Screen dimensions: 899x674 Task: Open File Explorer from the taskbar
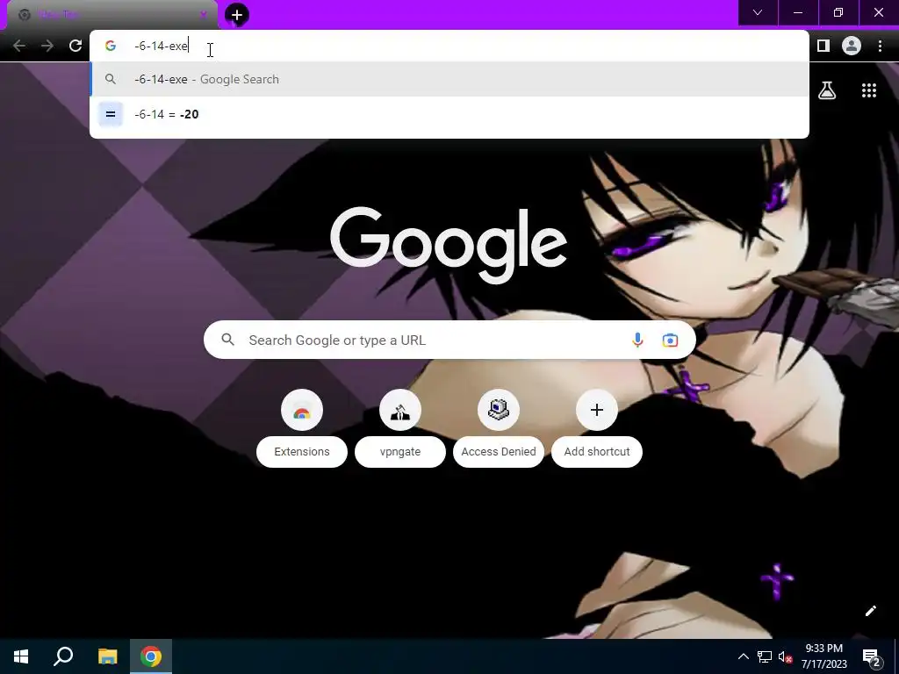pyautogui.click(x=107, y=656)
